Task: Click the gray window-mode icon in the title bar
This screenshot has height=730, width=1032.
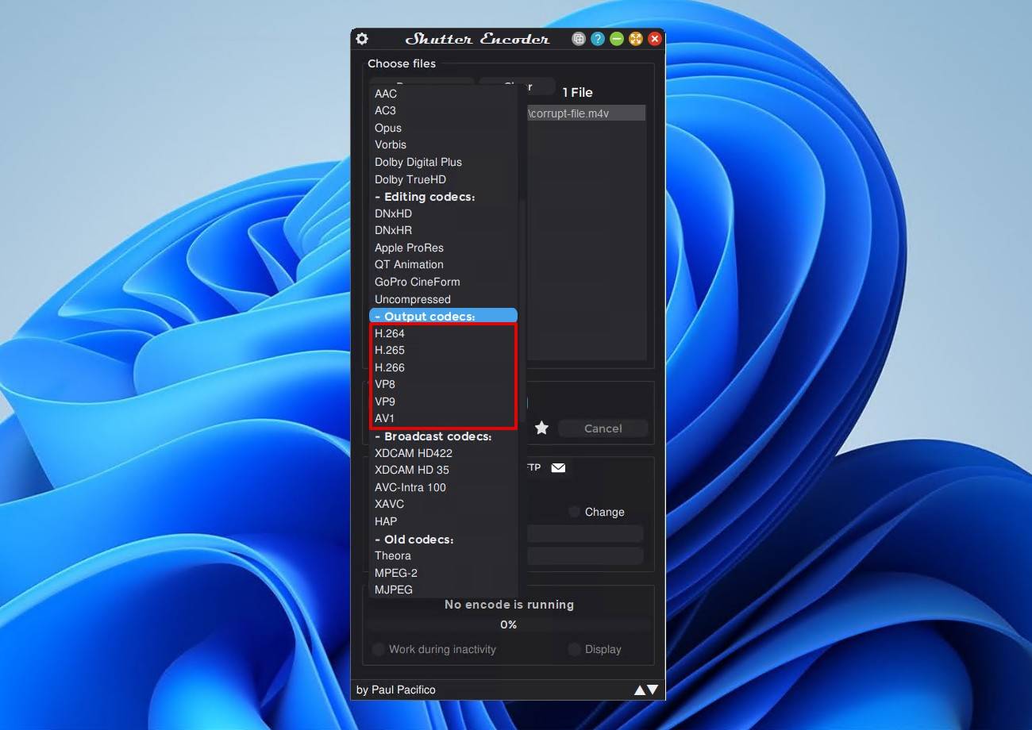Action: click(579, 39)
